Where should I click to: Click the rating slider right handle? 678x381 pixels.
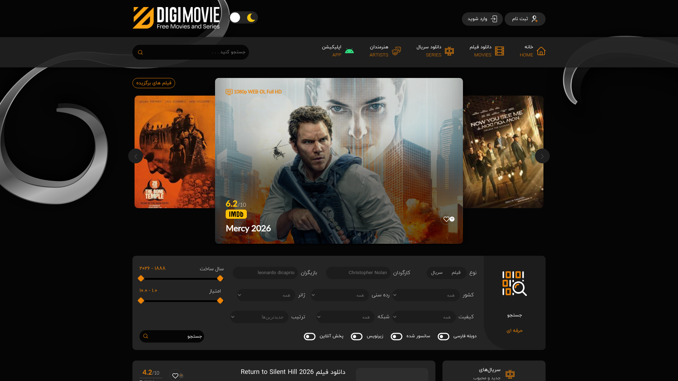[x=220, y=301]
